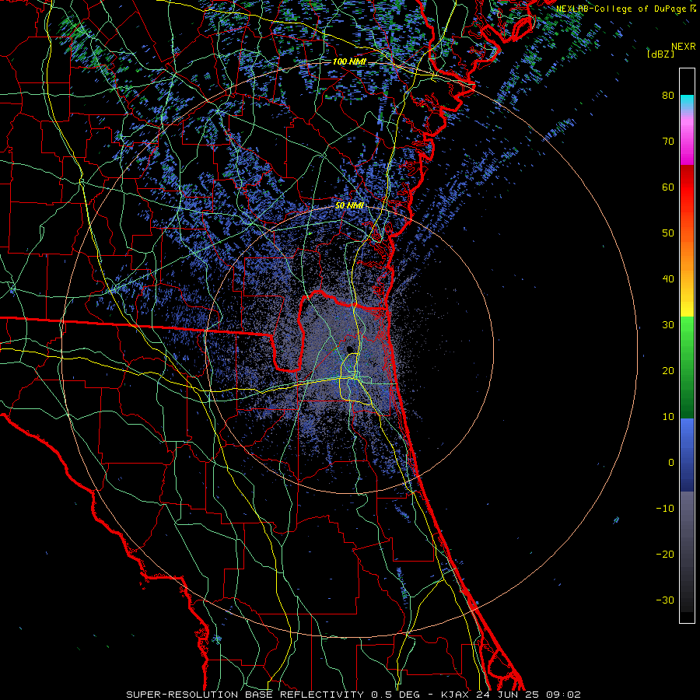Image resolution: width=700 pixels, height=700 pixels.
Task: Click the 'SUPER-RESOLUTION BASE REFLECTIVITY 0.5 DEG' caption
Action: [273, 695]
